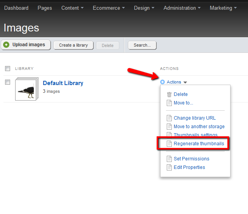
Task: Click the '3 images' count text
Action: point(51,91)
